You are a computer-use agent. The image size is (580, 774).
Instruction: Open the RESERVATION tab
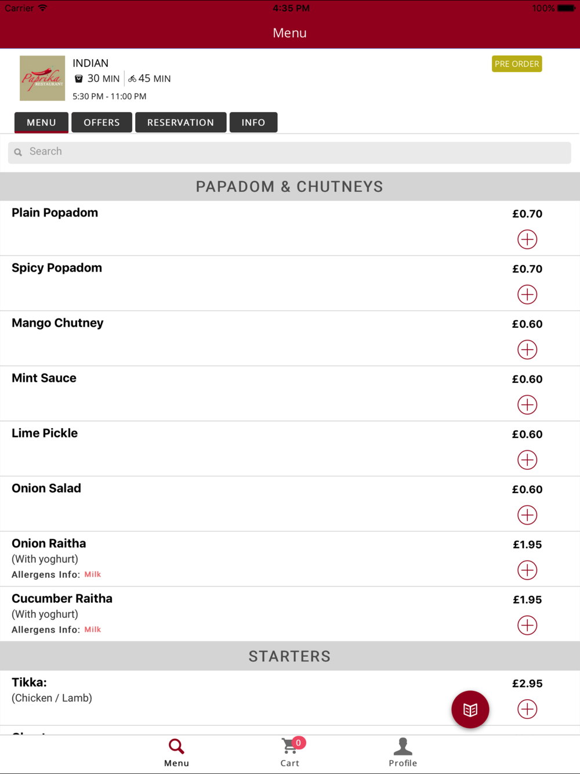click(x=180, y=122)
